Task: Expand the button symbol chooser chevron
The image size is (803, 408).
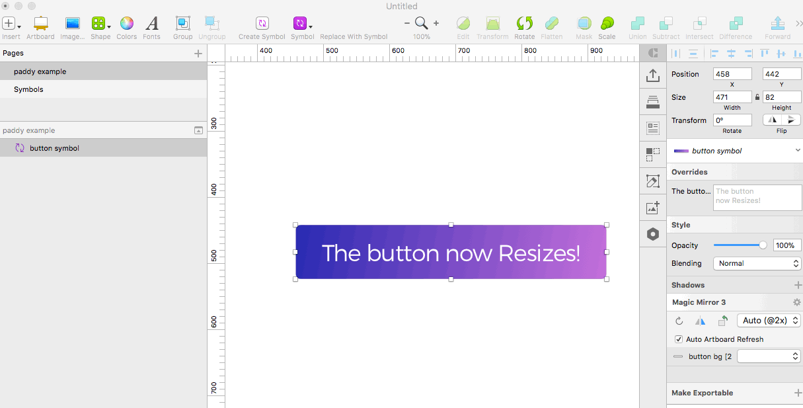Action: (798, 151)
